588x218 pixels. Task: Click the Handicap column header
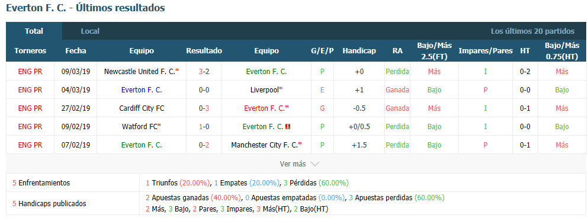click(x=359, y=51)
